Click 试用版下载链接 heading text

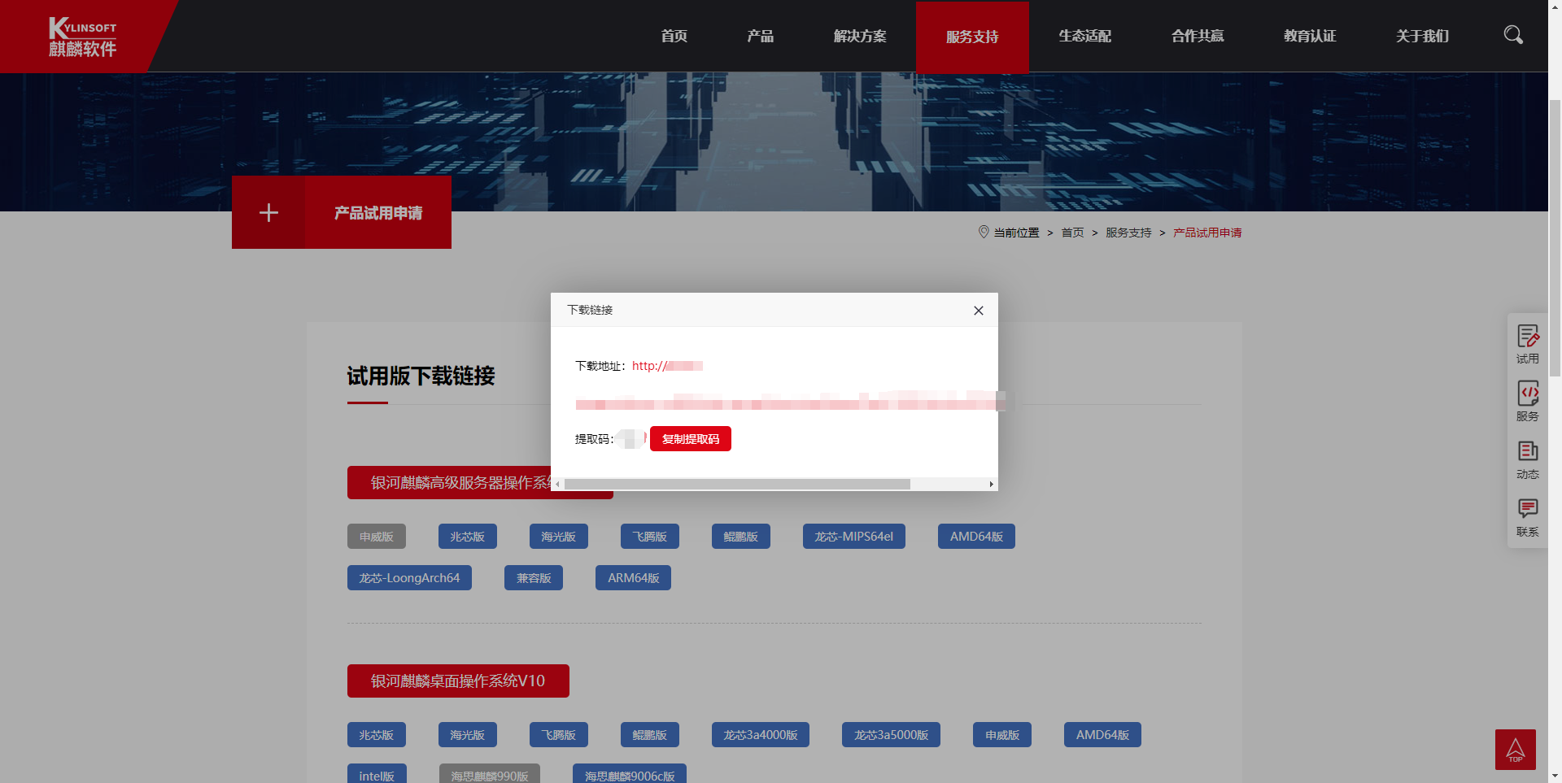point(421,376)
